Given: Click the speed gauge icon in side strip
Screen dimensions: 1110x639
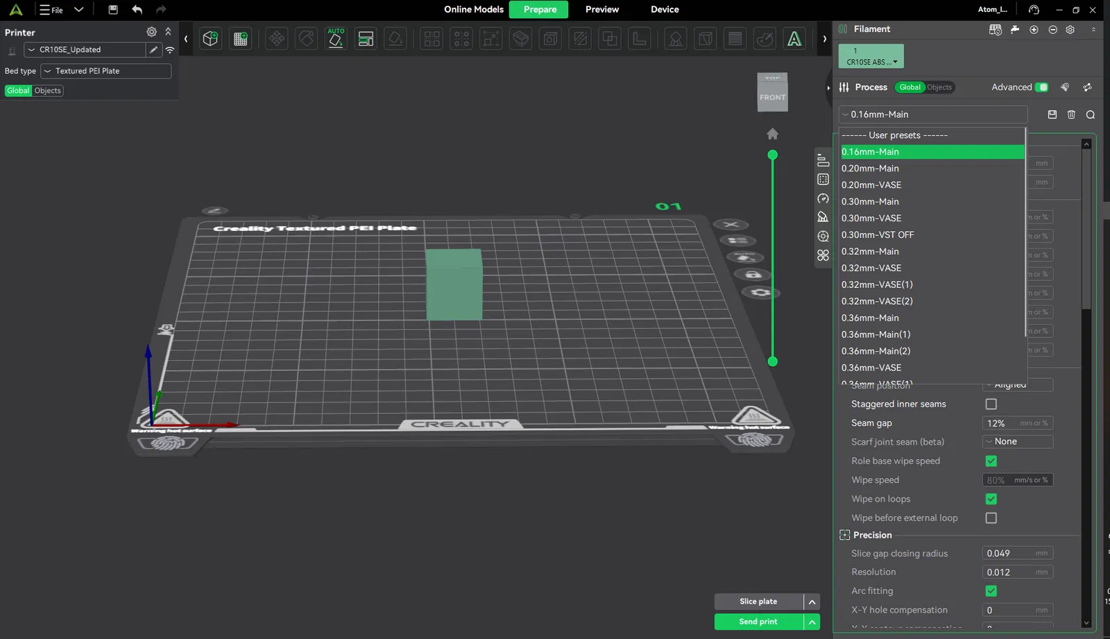Looking at the screenshot, I should pos(823,198).
